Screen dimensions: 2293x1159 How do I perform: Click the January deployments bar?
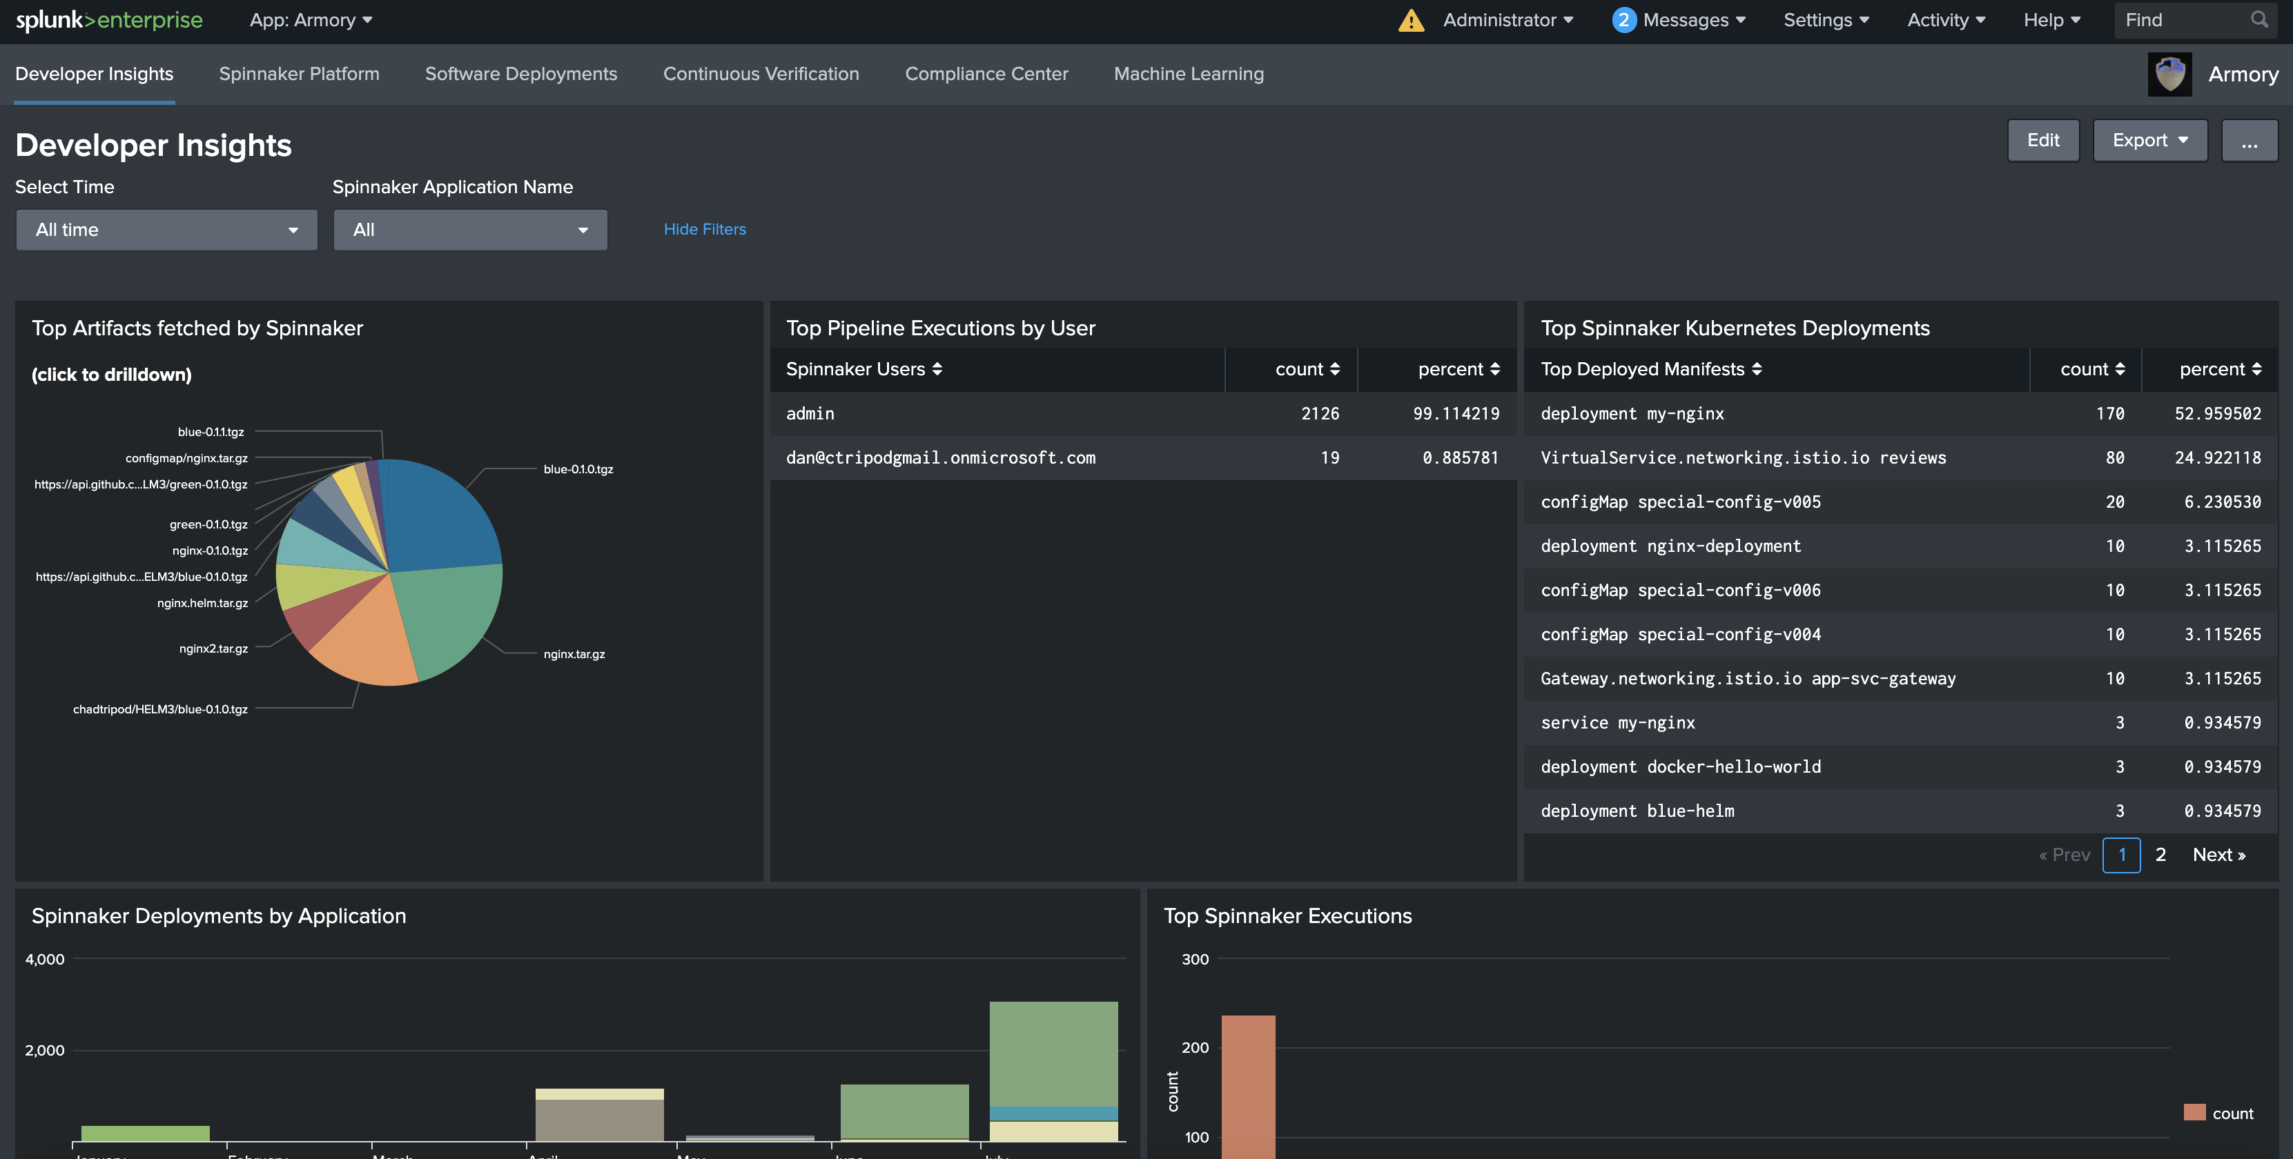145,1133
